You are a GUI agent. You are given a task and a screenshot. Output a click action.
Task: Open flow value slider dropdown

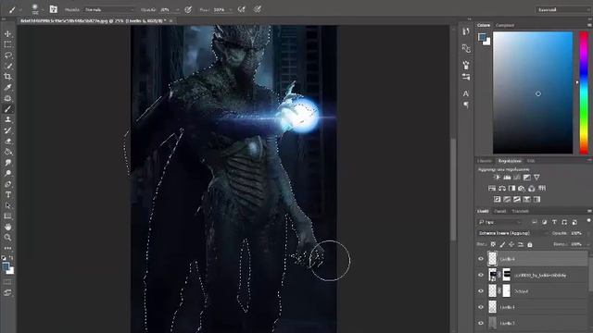click(230, 10)
